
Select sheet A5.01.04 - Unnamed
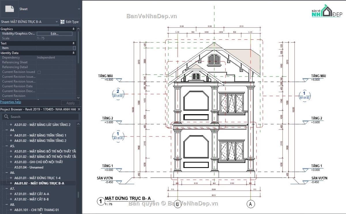[29, 167]
